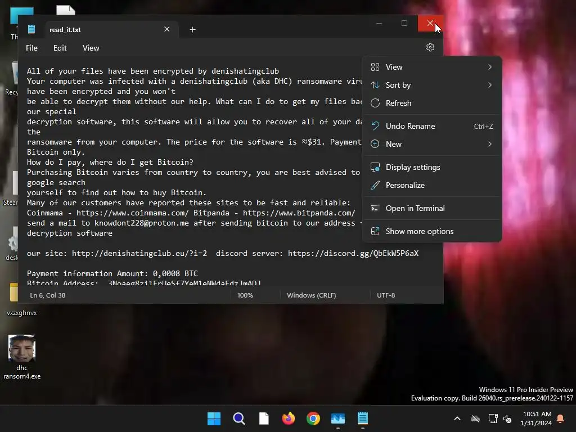
Task: Click Ln 6, Col 38 status
Action: [x=48, y=295]
